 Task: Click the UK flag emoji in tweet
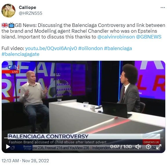5,25
